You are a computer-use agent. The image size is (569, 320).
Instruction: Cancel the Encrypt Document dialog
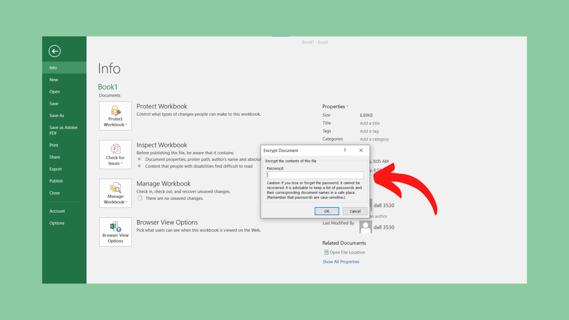coord(355,211)
